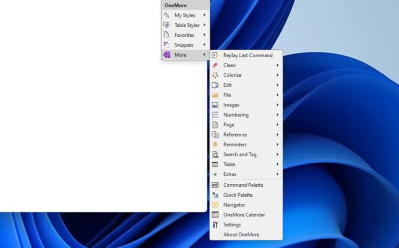The width and height of the screenshot is (399, 248).
Task: Expand the My Styles submenu arrow
Action: [204, 15]
